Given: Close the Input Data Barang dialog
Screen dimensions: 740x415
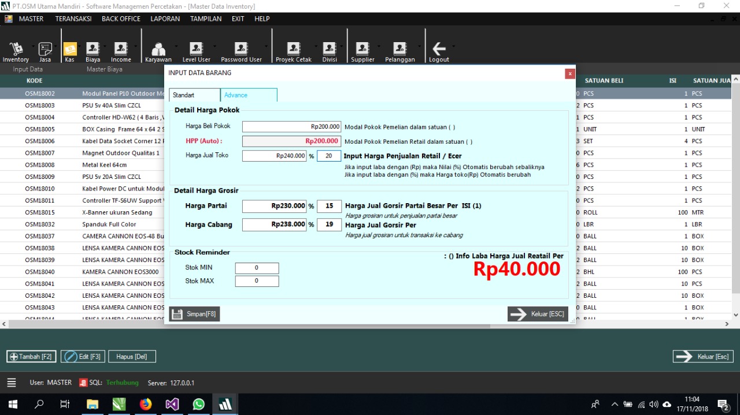Looking at the screenshot, I should (x=570, y=73).
